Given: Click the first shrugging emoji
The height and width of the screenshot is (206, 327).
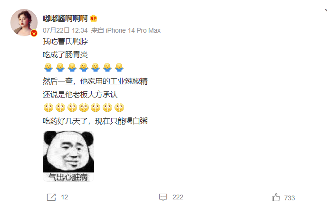Looking at the screenshot, I should click(48, 67).
